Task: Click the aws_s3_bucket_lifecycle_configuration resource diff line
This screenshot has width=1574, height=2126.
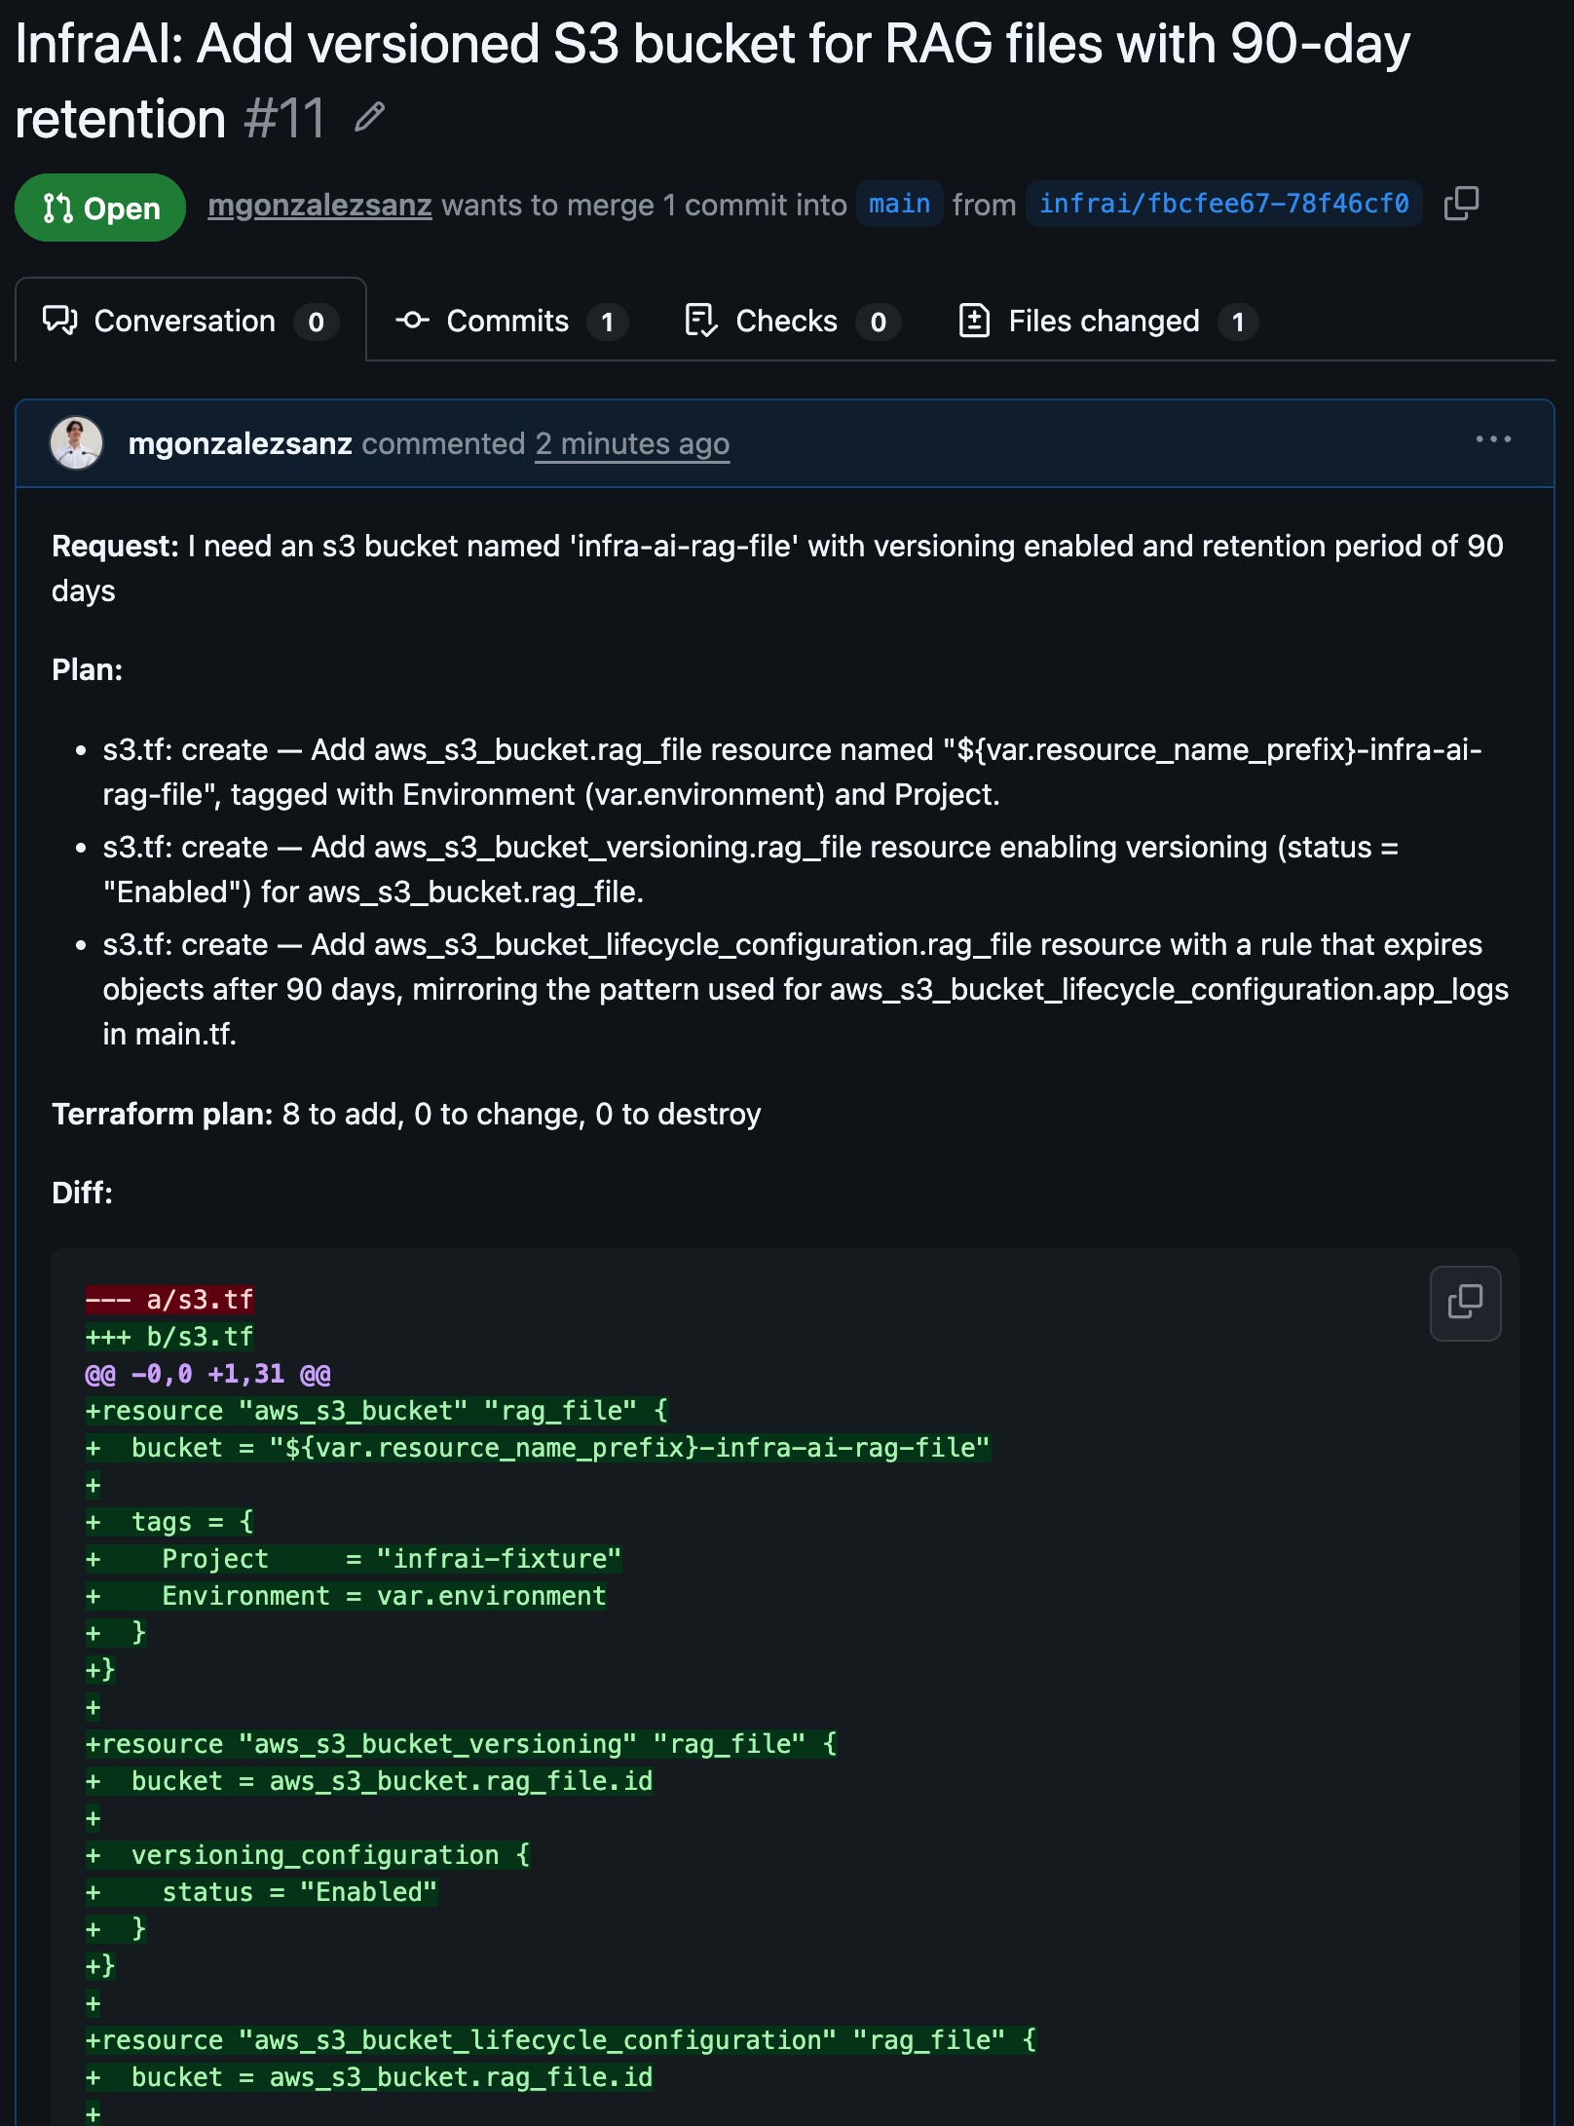Action: click(x=561, y=2040)
